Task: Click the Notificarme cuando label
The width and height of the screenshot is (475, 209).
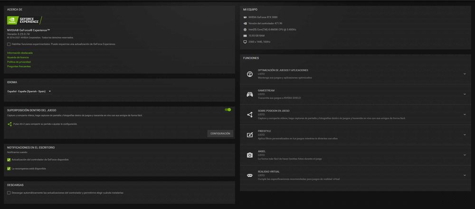Action: [x=17, y=152]
